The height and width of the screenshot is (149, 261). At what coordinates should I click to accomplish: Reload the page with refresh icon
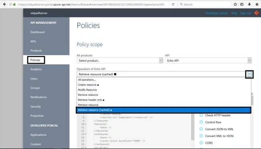pyautogui.click(x=173, y=4)
